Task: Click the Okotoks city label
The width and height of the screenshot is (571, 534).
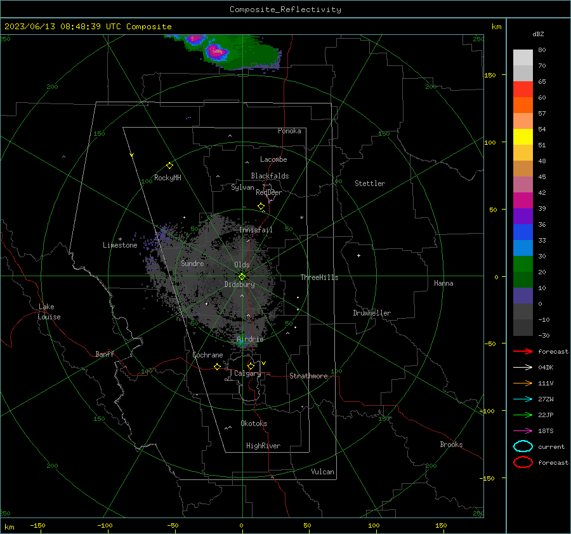Action: coord(254,424)
